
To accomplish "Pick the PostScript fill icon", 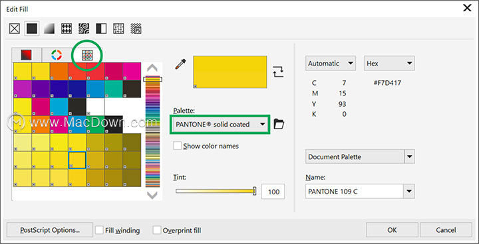I will [x=136, y=29].
